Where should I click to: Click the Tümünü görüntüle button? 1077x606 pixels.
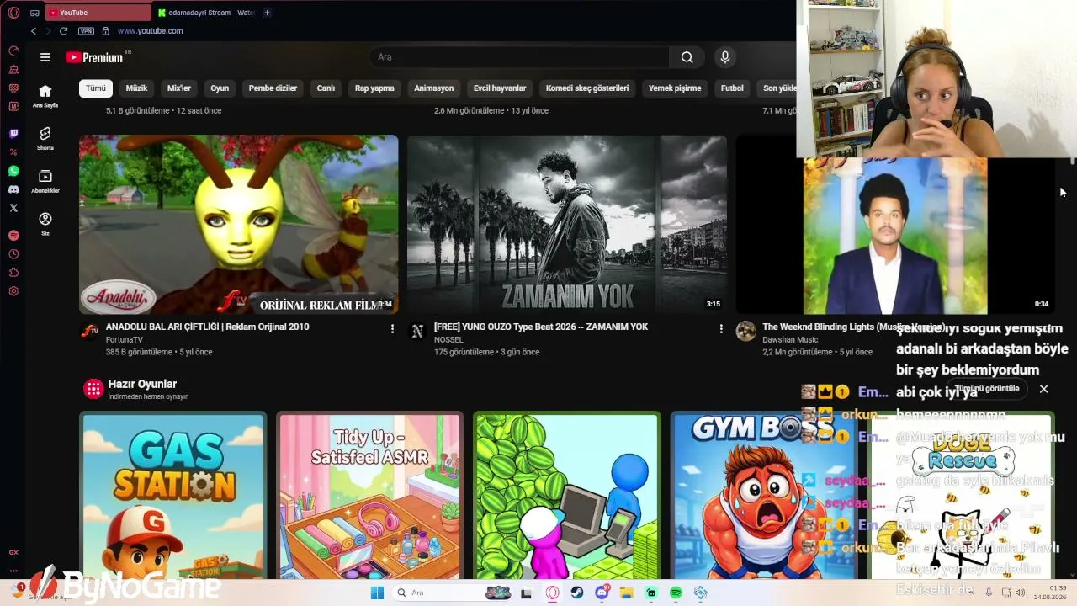(987, 389)
